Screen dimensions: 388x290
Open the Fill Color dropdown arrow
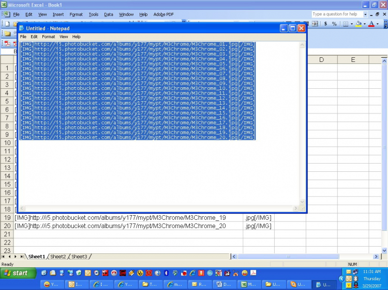click(365, 24)
